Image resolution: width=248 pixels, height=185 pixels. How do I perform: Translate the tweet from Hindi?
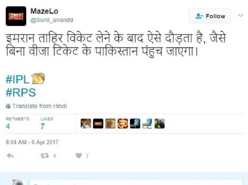[39, 106]
